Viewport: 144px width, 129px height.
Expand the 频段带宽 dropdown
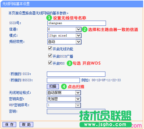64,42
